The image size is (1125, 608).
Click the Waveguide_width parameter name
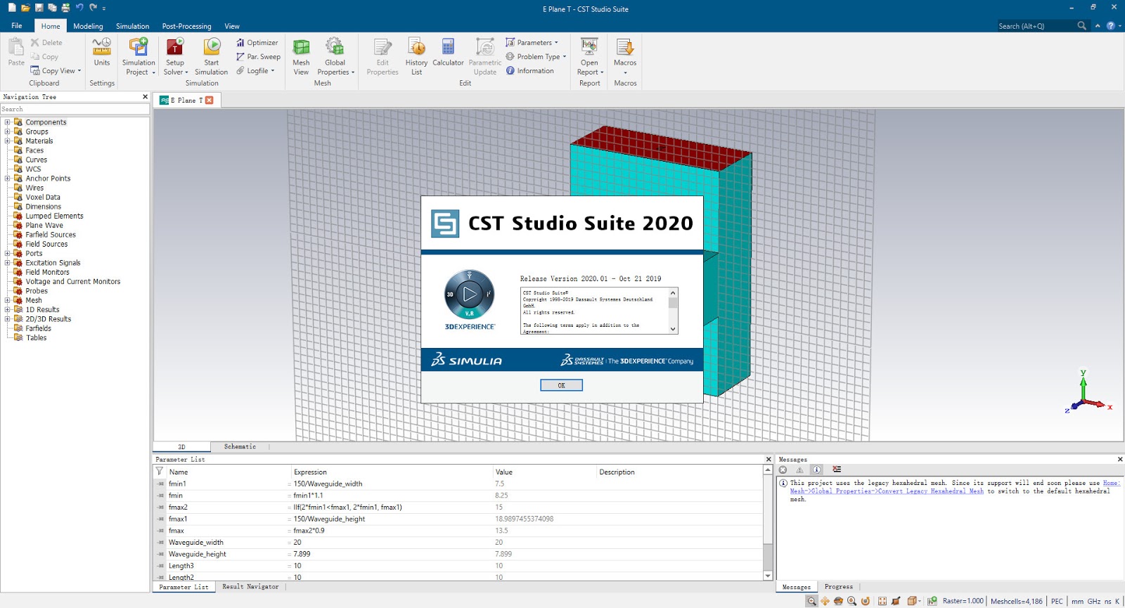click(x=196, y=543)
